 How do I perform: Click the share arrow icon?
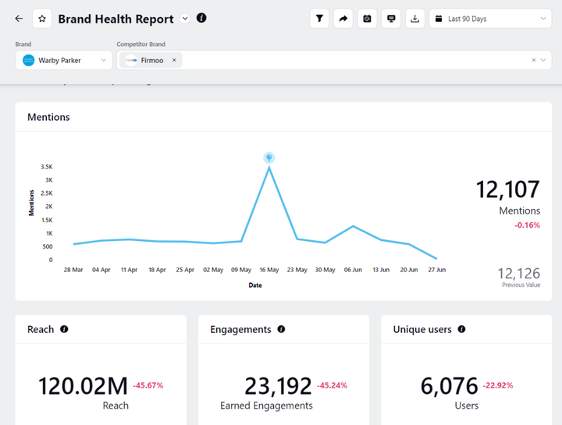pyautogui.click(x=343, y=19)
